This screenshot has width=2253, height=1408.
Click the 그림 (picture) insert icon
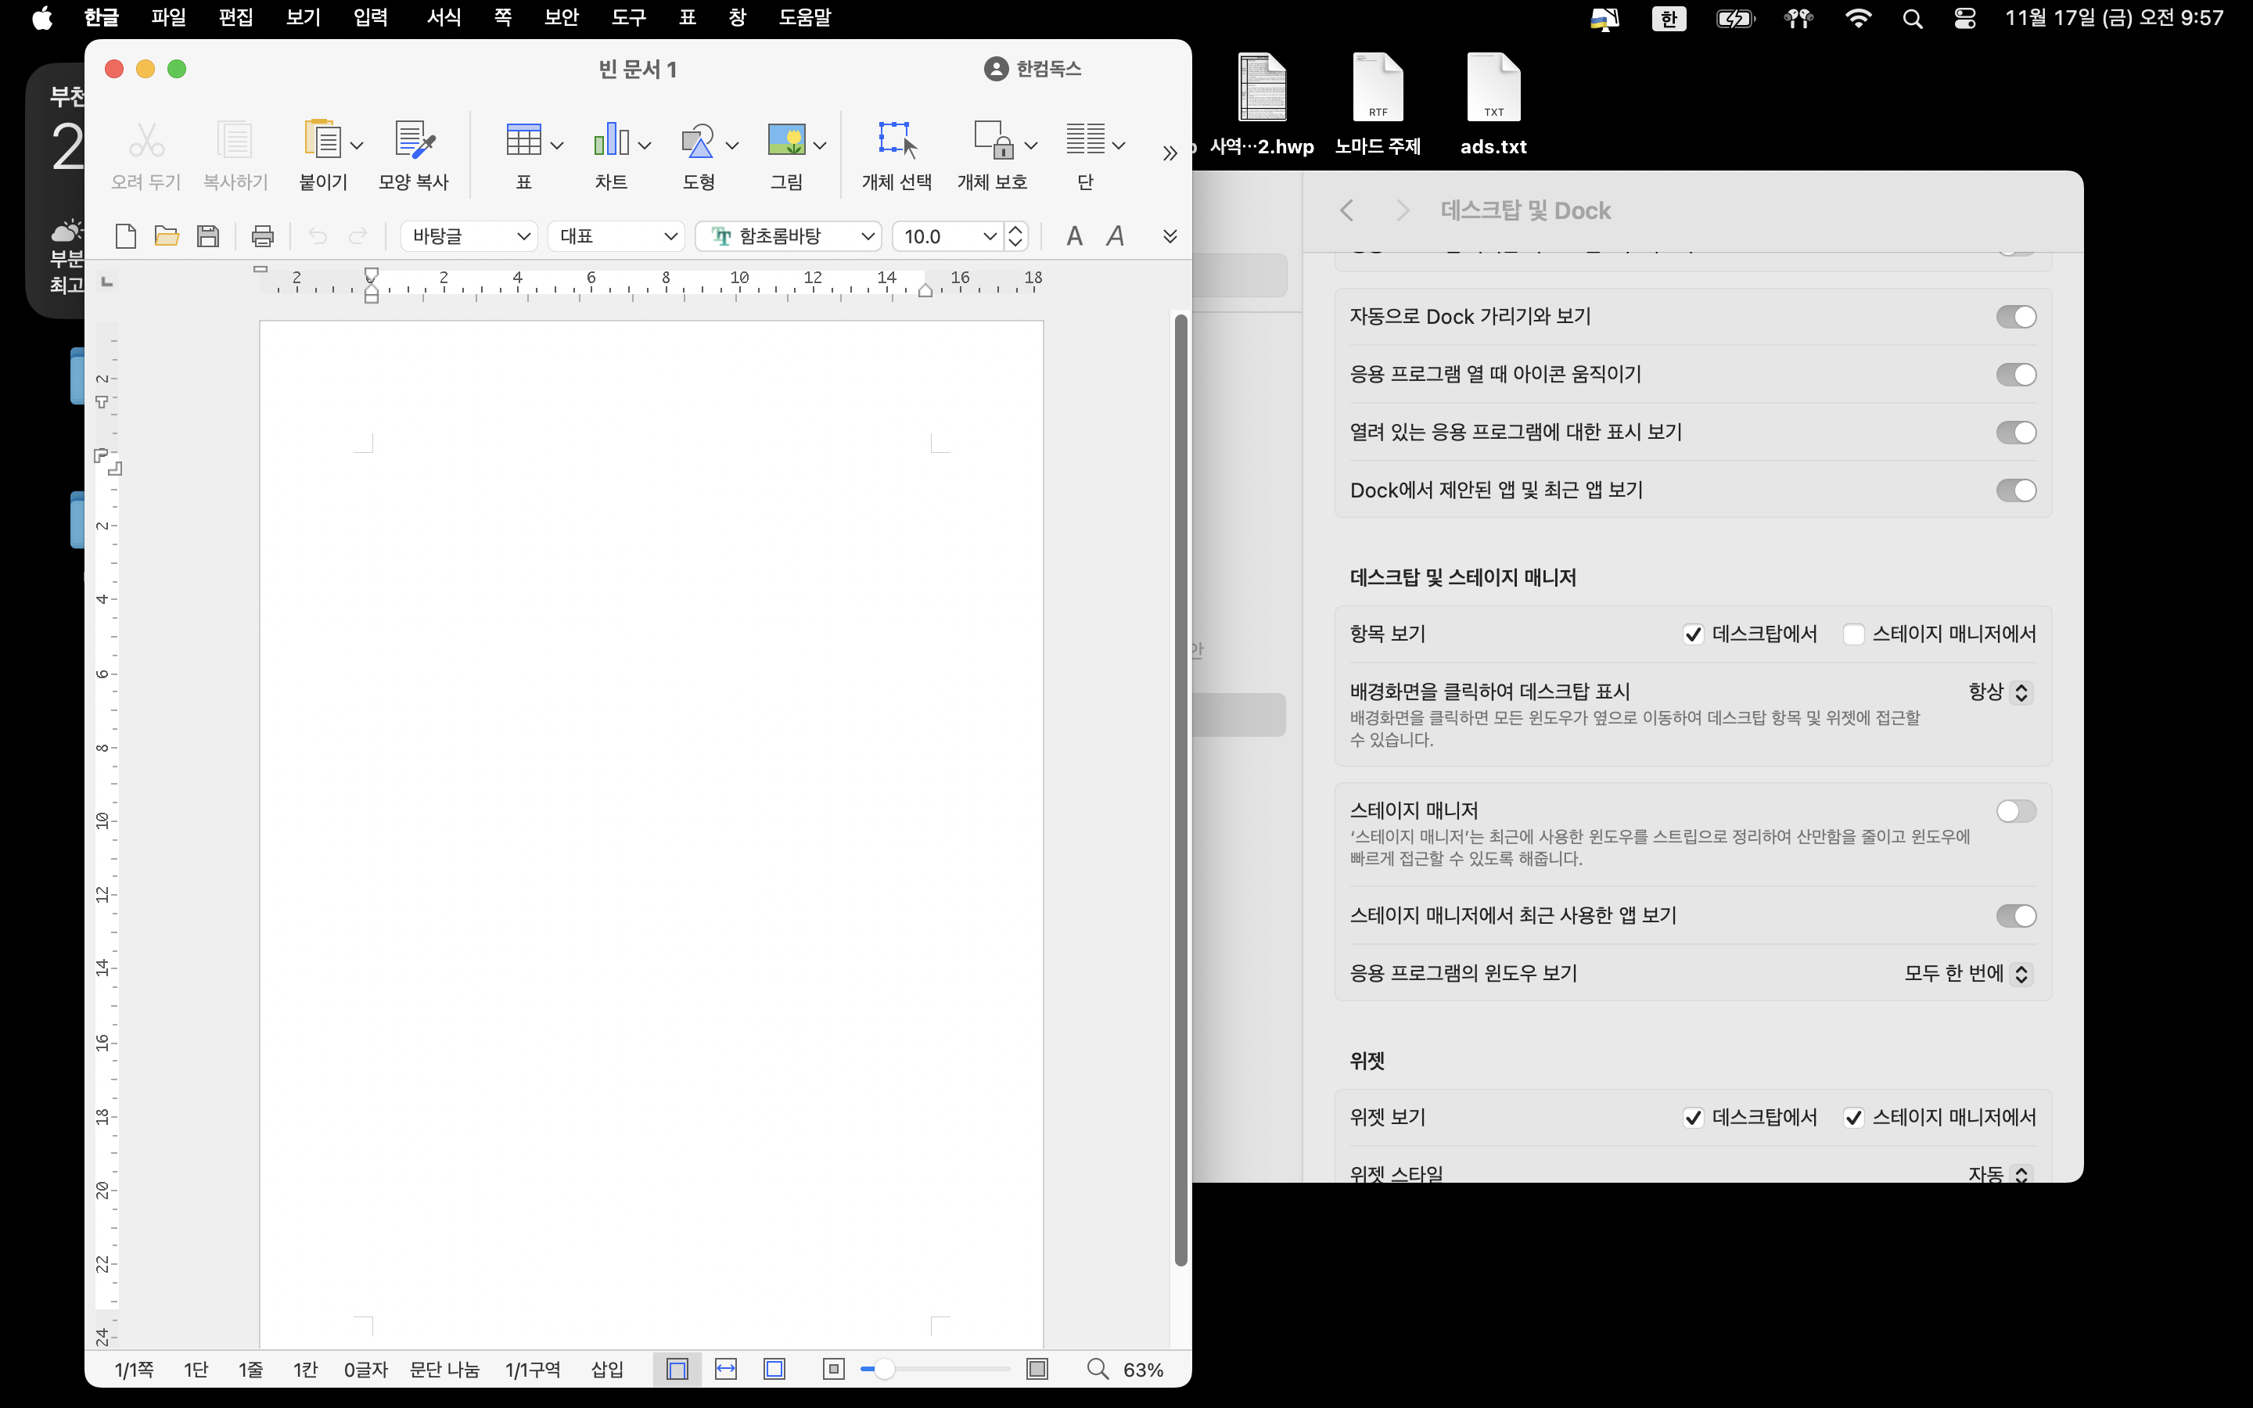[785, 141]
